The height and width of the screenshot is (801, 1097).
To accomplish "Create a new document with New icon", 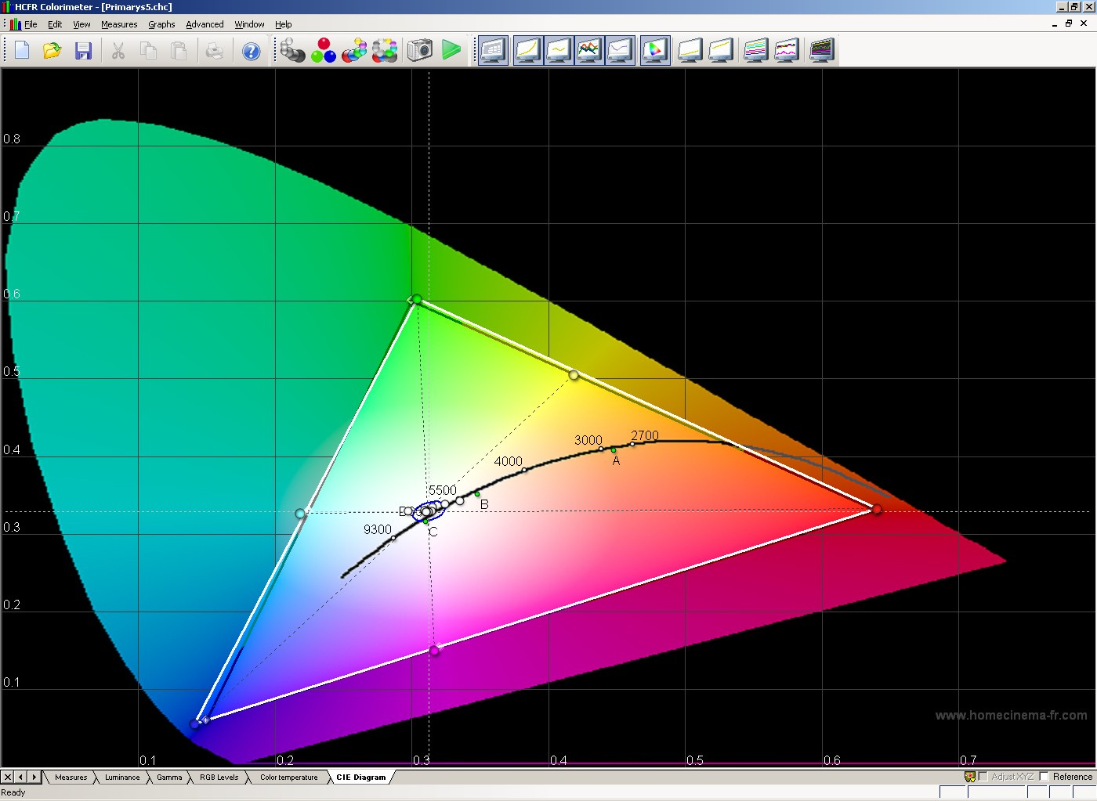I will 22,51.
